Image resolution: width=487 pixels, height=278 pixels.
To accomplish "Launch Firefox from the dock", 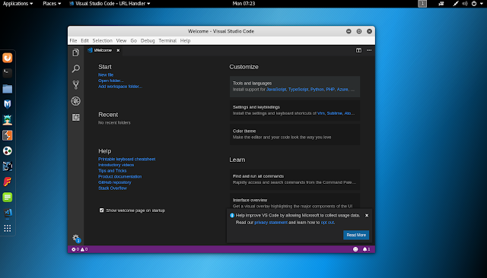I will (8, 58).
